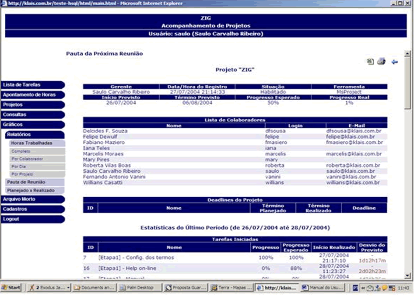Click the vertical scrollbar down arrow
Image resolution: width=414 pixels, height=296 pixels.
tap(407, 275)
